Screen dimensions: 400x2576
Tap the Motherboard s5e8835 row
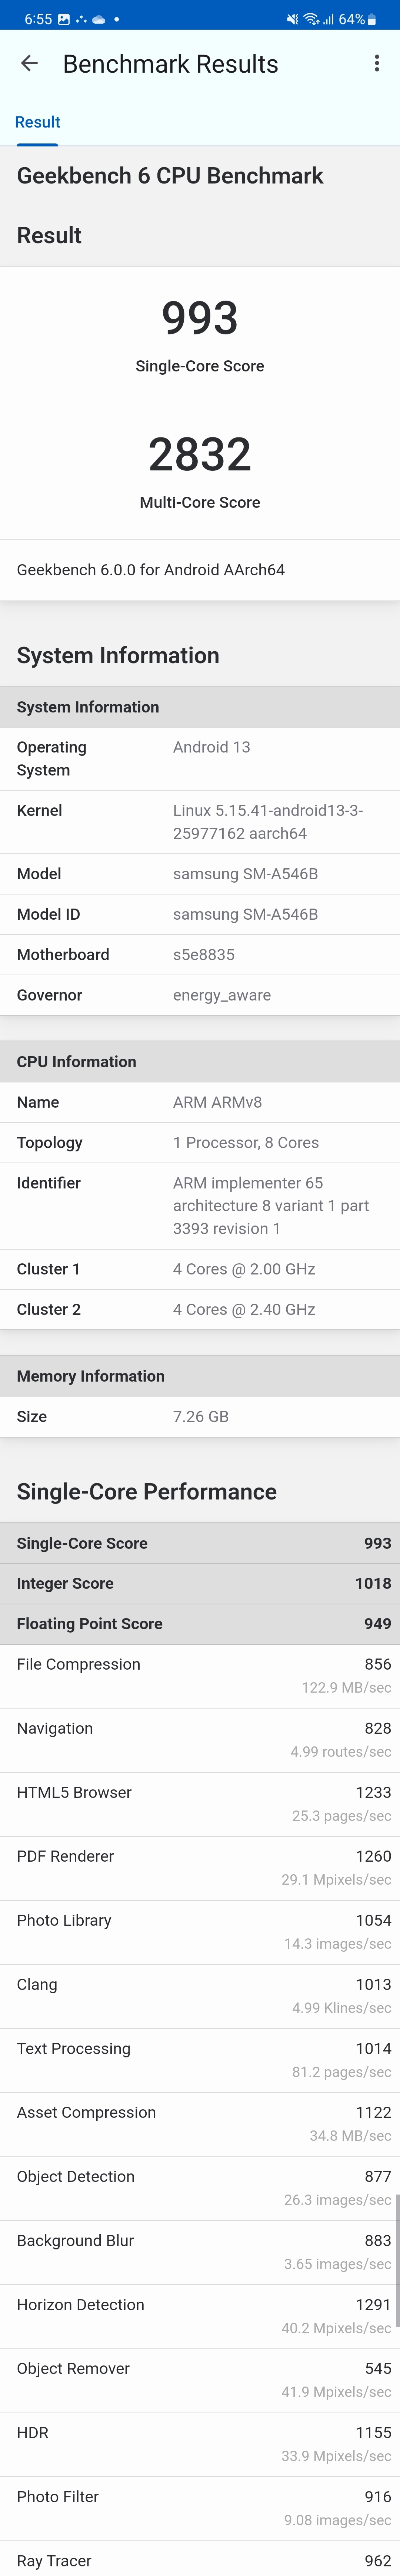200,955
